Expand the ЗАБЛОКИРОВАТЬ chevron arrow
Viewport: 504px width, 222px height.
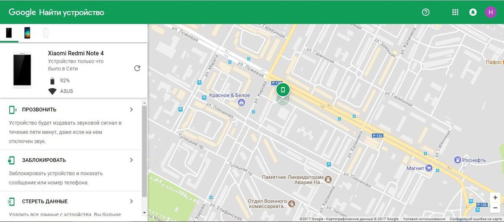tap(131, 160)
